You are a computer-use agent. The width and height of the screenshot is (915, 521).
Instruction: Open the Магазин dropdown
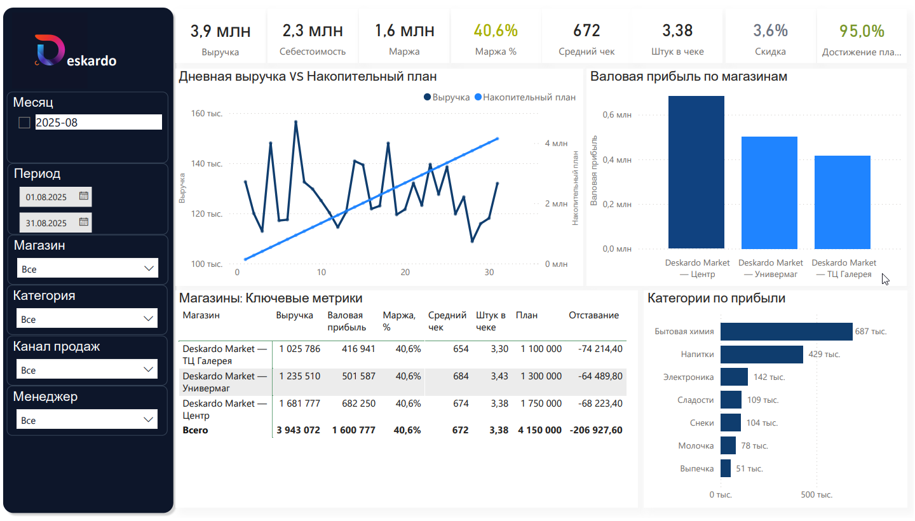point(87,267)
